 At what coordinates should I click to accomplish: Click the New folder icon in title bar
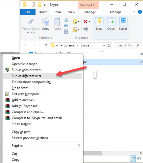[x=39, y=5]
